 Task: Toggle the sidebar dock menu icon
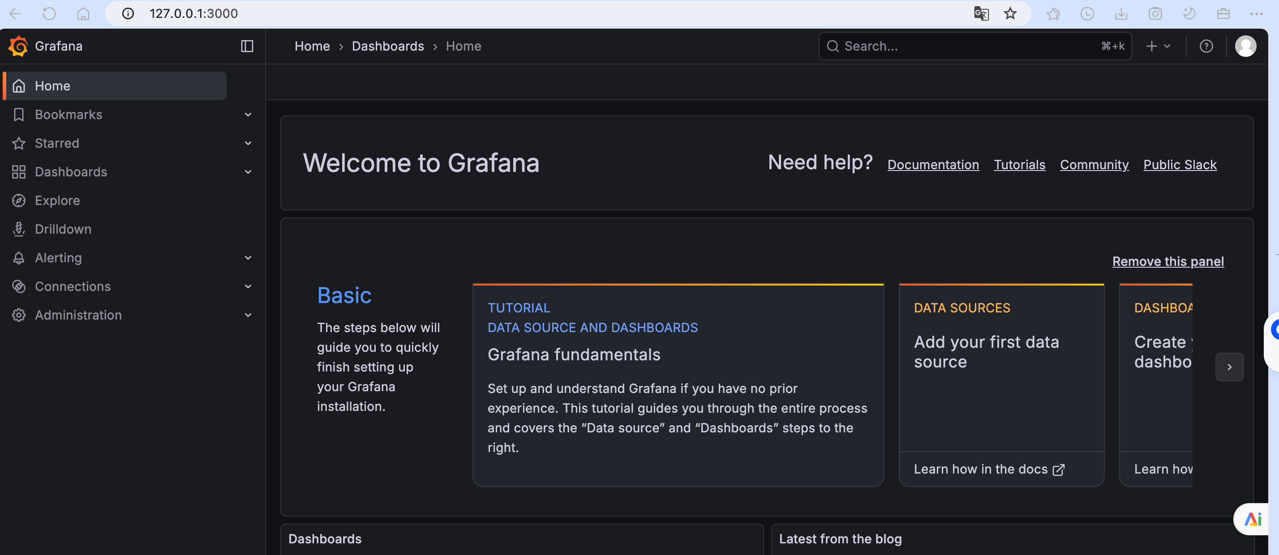point(247,46)
